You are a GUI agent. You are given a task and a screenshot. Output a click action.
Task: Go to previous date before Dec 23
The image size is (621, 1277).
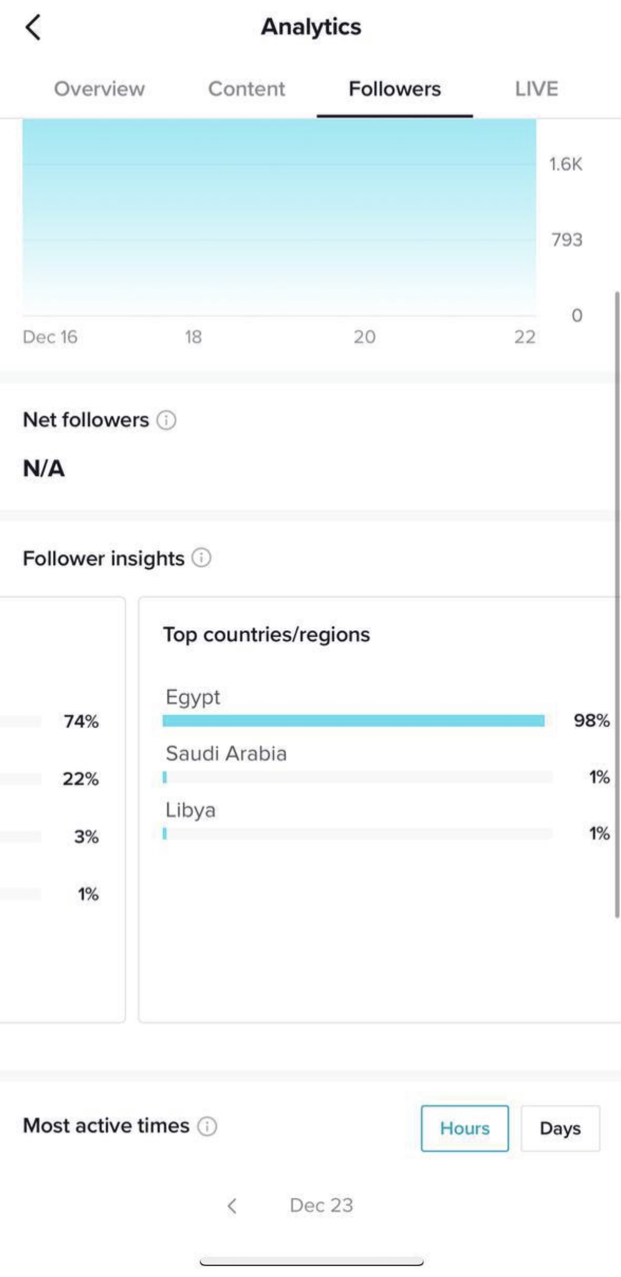point(232,1205)
